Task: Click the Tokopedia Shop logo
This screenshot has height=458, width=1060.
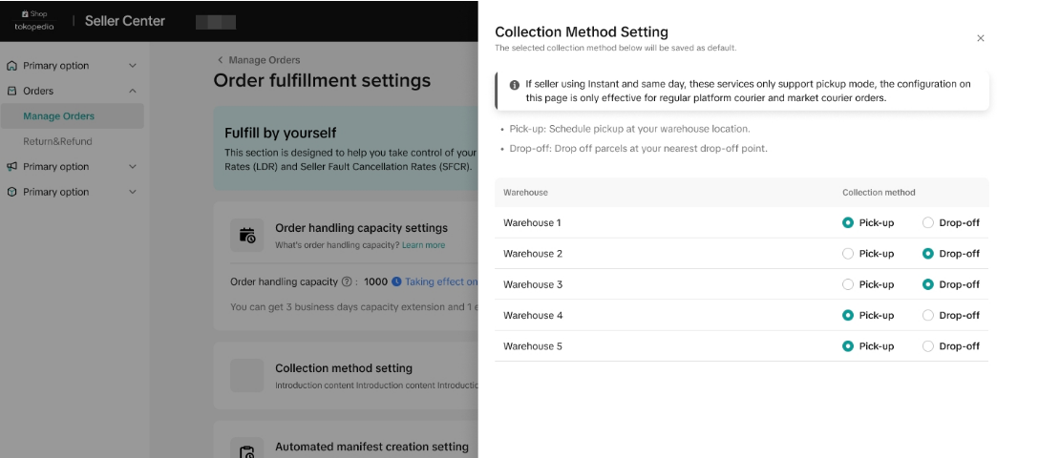Action: click(34, 21)
